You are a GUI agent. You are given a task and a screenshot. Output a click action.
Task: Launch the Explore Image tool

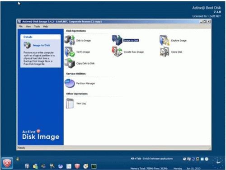click(x=165, y=40)
